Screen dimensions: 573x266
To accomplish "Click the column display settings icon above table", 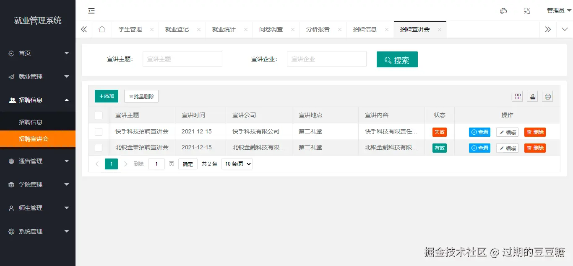I will (x=517, y=96).
